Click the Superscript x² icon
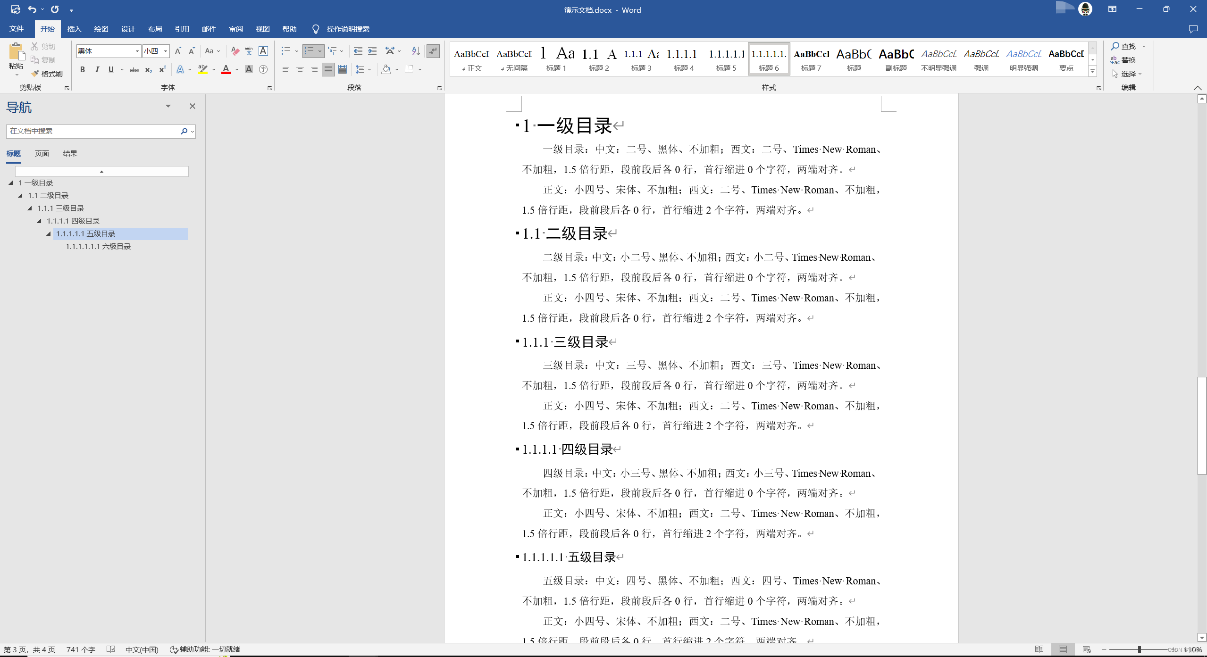Viewport: 1207px width, 657px height. tap(162, 69)
